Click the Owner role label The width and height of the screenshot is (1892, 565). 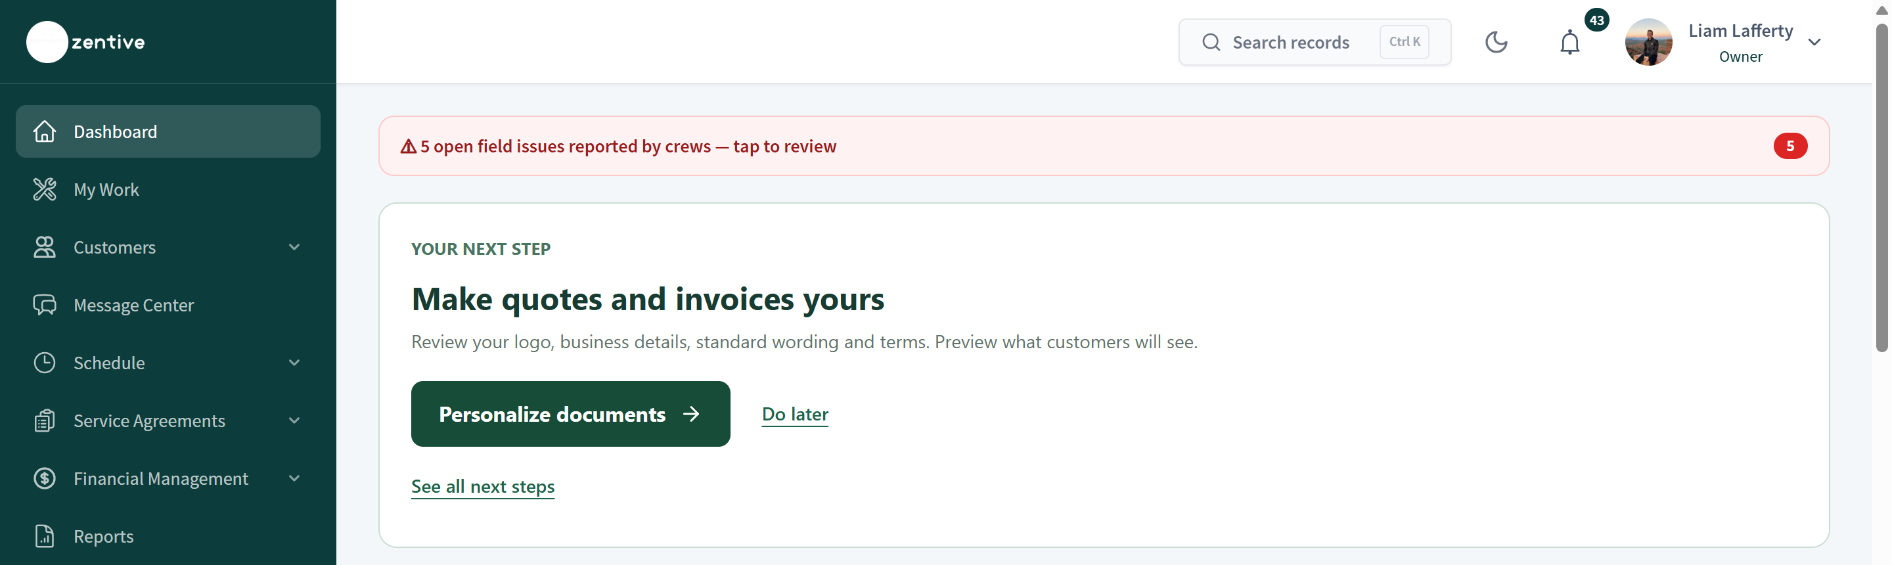coord(1740,56)
